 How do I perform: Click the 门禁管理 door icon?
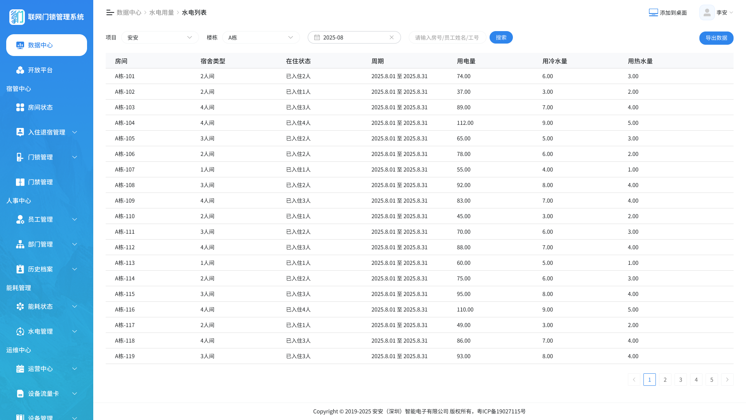tap(20, 182)
